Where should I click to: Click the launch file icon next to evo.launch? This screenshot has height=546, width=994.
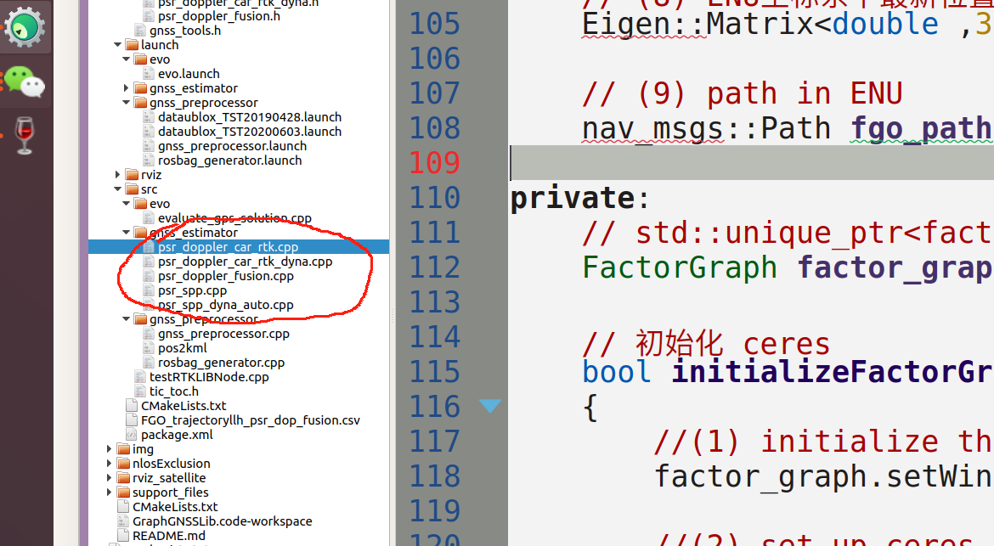coord(147,73)
